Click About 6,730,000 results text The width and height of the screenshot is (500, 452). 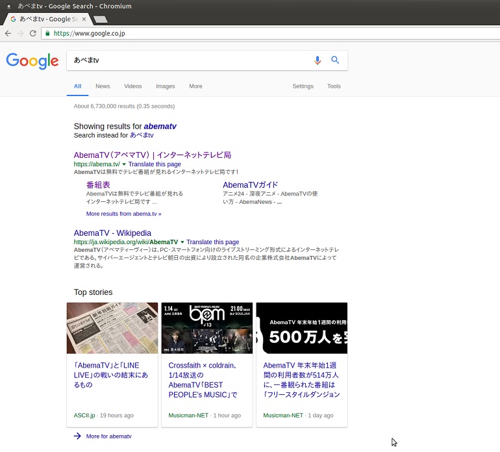coord(125,107)
